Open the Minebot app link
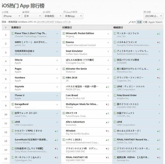 pos(70,131)
